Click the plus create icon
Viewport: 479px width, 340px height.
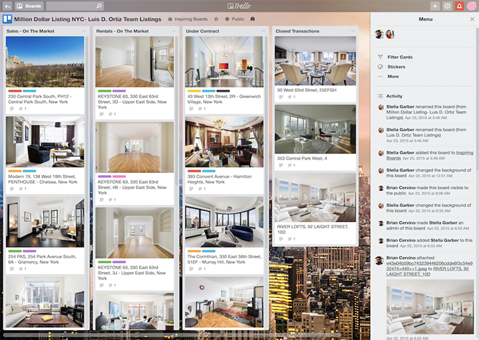pyautogui.click(x=435, y=6)
